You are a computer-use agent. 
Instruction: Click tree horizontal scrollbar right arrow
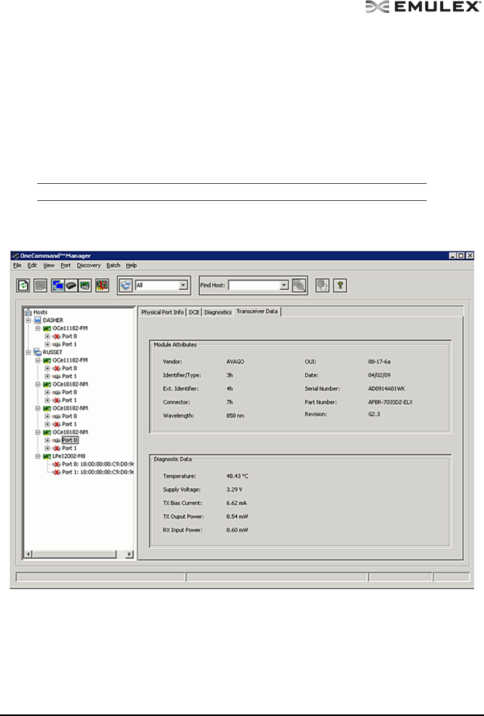[129, 554]
